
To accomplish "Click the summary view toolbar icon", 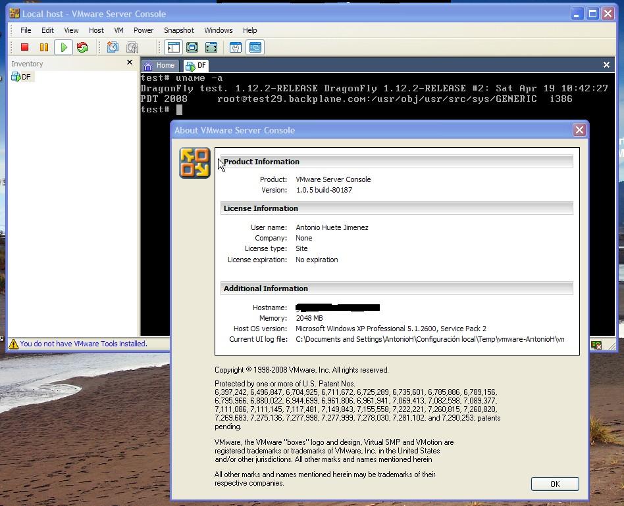I will (x=235, y=47).
